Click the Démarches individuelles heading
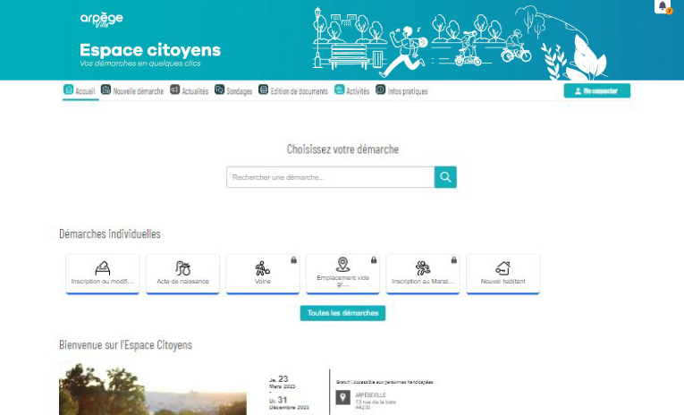This screenshot has height=415, width=684. click(x=110, y=234)
